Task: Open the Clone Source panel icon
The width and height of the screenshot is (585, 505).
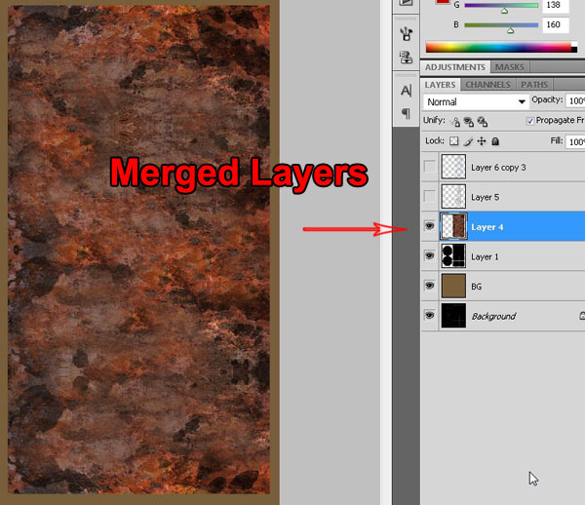Action: click(x=407, y=58)
